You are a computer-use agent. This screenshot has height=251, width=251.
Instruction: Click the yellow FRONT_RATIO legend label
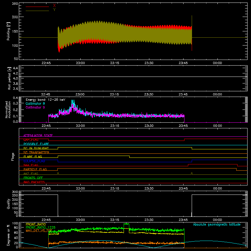36,224
